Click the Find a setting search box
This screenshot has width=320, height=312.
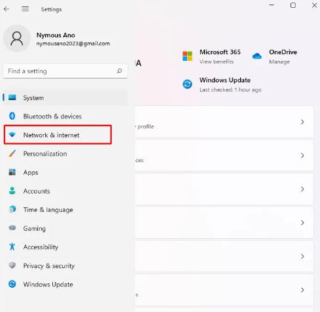point(65,71)
